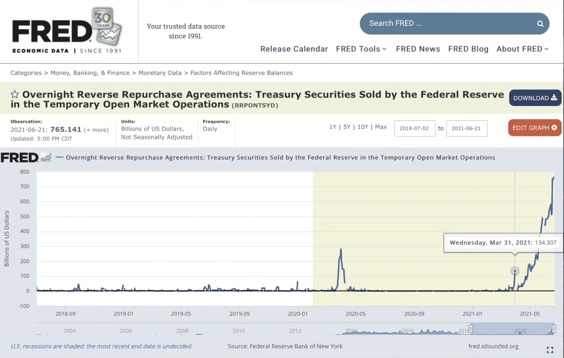Grab the right range slider handle

click(554, 328)
